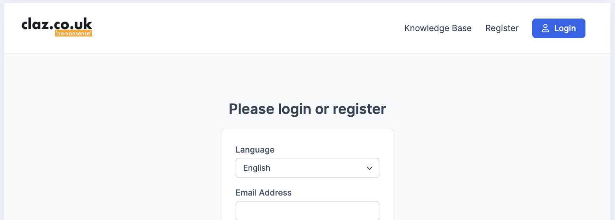
Task: Click 'Register' in the top navigation
Action: click(501, 28)
